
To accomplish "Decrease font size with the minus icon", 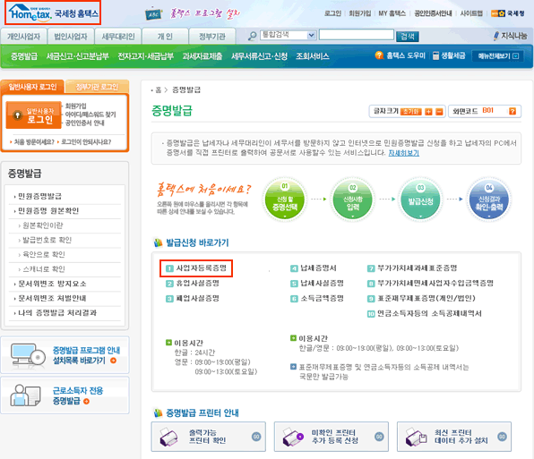I will click(439, 112).
